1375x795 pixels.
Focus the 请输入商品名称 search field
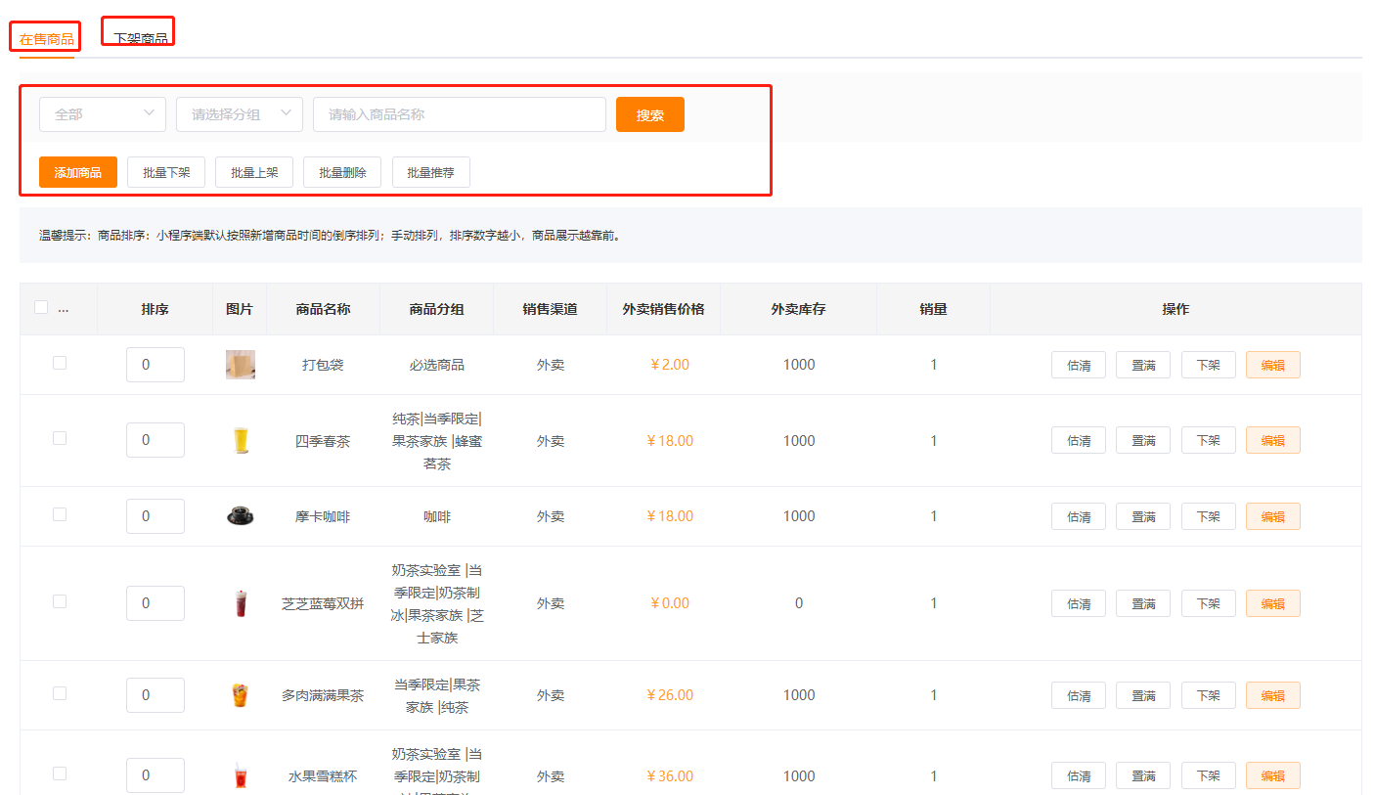click(460, 114)
